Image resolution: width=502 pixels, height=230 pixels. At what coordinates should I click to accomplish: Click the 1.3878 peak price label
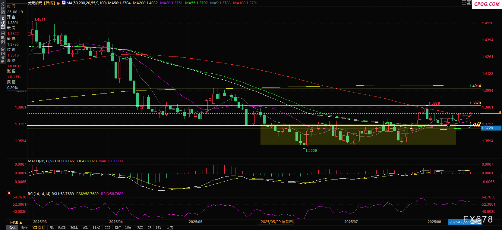click(434, 103)
